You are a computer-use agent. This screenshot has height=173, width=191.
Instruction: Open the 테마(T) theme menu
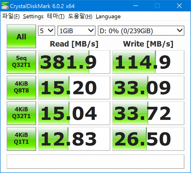tap(56, 16)
